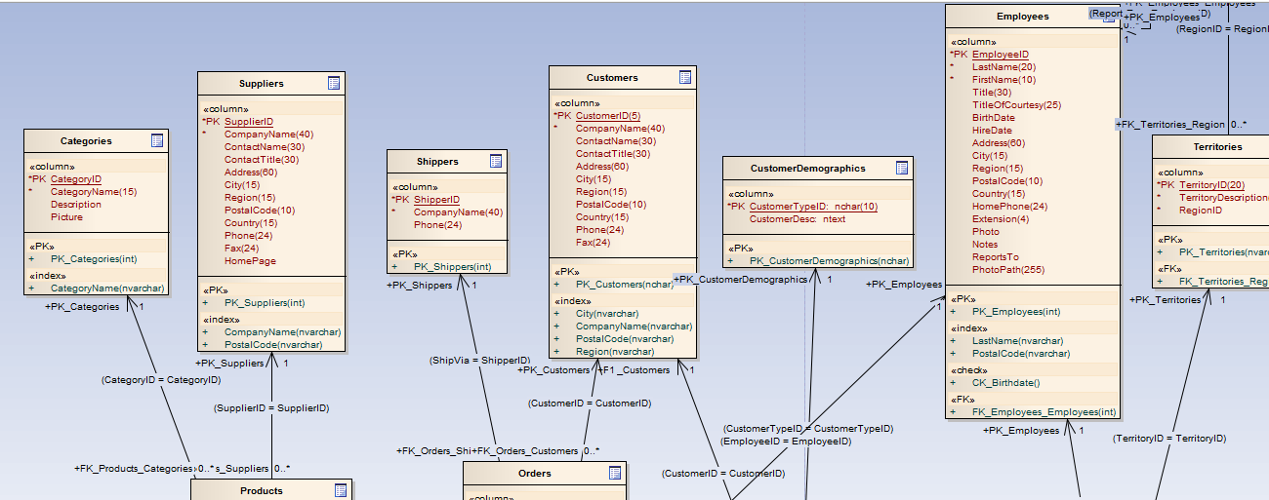
Task: Click HireDate column in Employees
Action: click(992, 131)
